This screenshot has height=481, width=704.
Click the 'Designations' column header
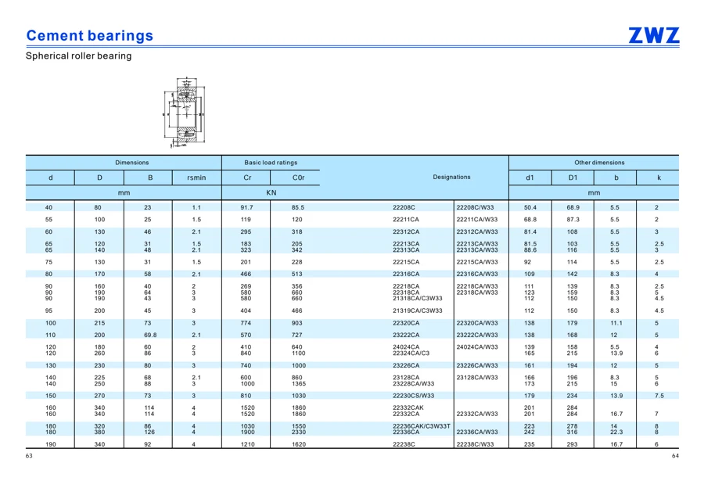pyautogui.click(x=451, y=177)
